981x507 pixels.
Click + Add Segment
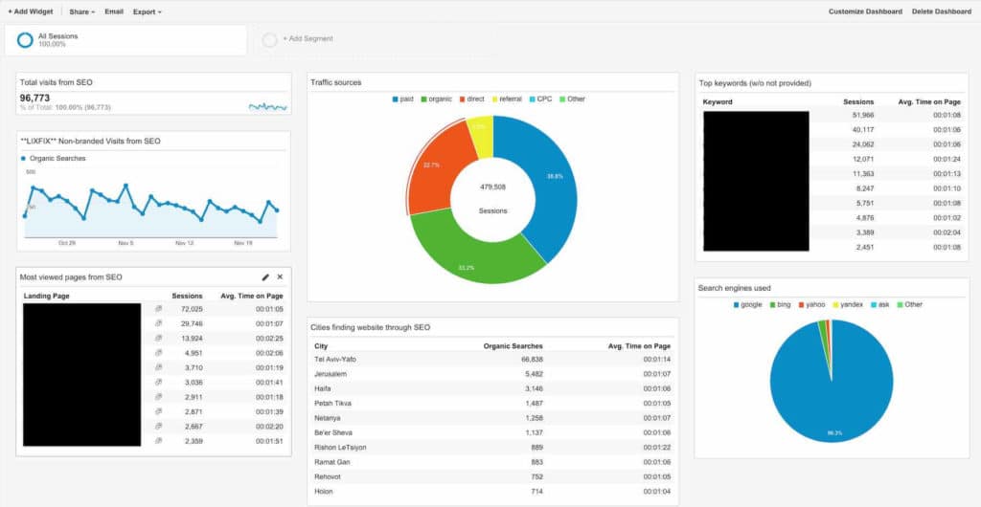(308, 38)
